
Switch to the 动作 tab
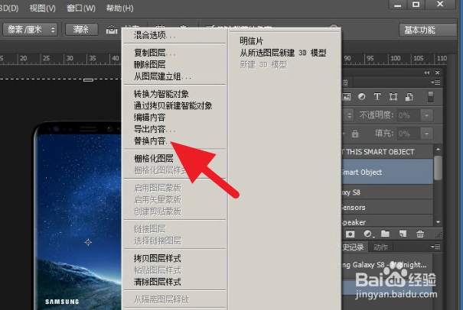[380, 247]
